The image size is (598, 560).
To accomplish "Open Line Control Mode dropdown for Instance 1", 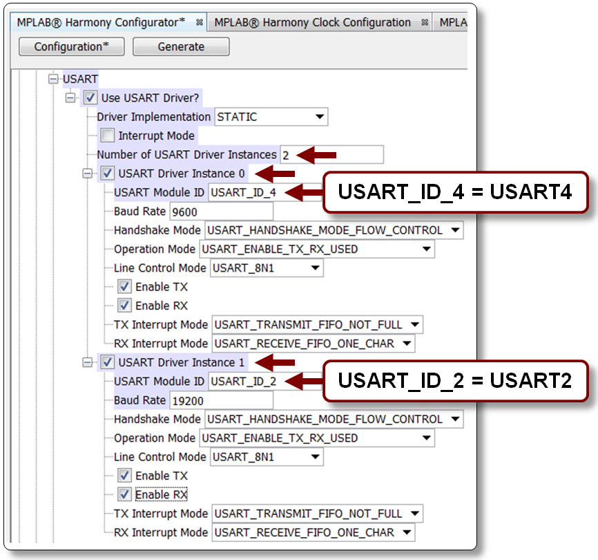I will pos(316,457).
